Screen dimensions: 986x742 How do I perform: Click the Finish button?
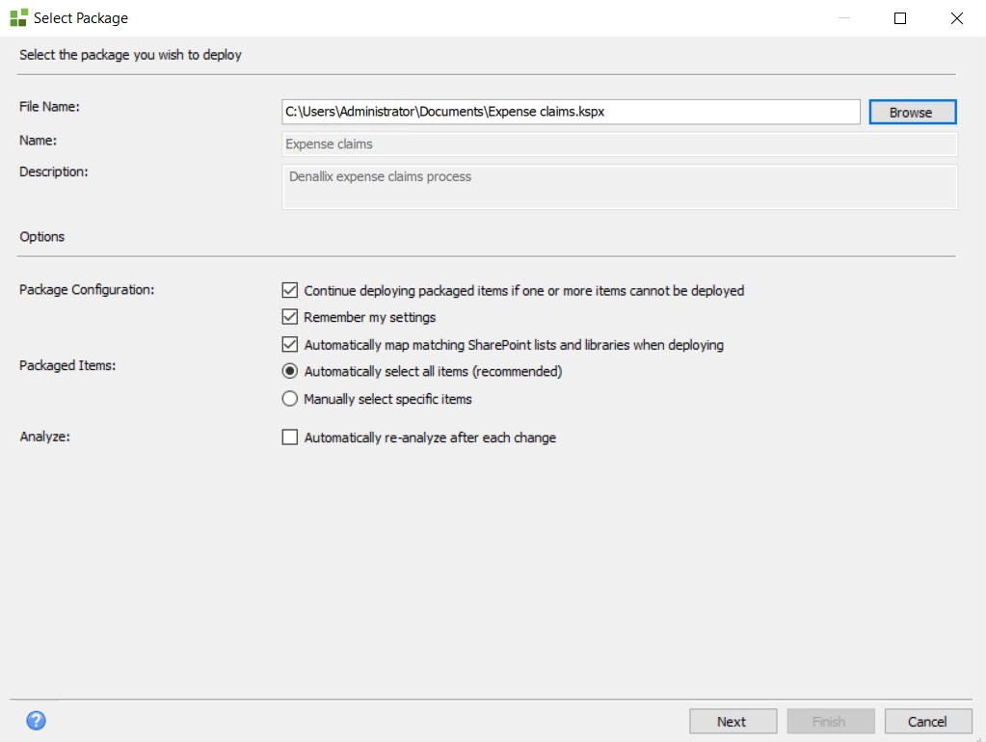pos(830,721)
